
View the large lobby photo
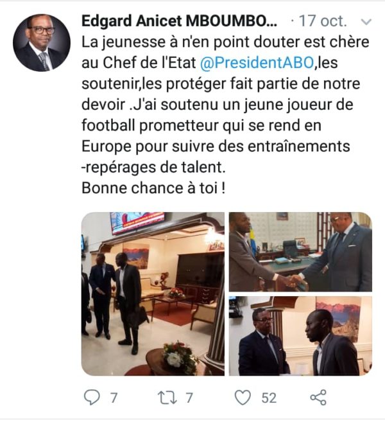coord(153,294)
